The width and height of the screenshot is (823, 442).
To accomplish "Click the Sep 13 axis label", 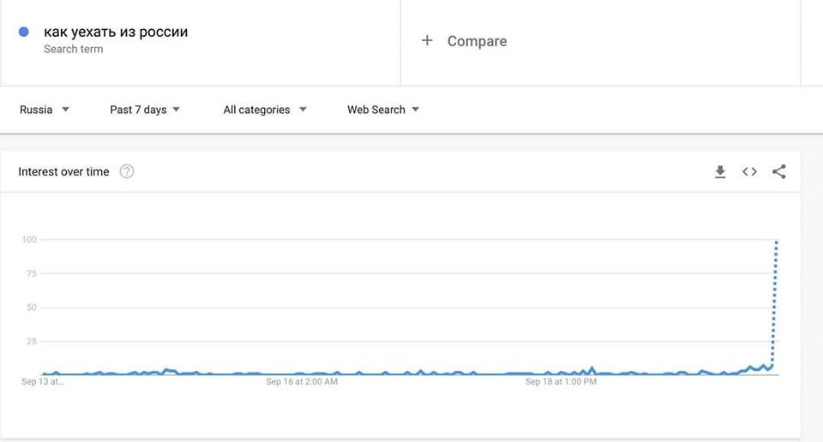I will [43, 382].
